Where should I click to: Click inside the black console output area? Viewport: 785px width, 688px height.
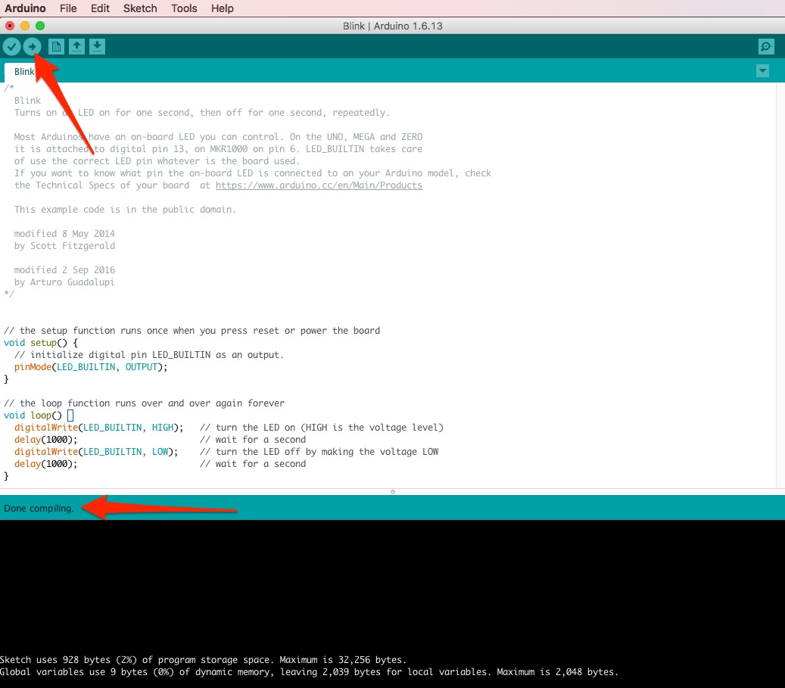[x=378, y=590]
